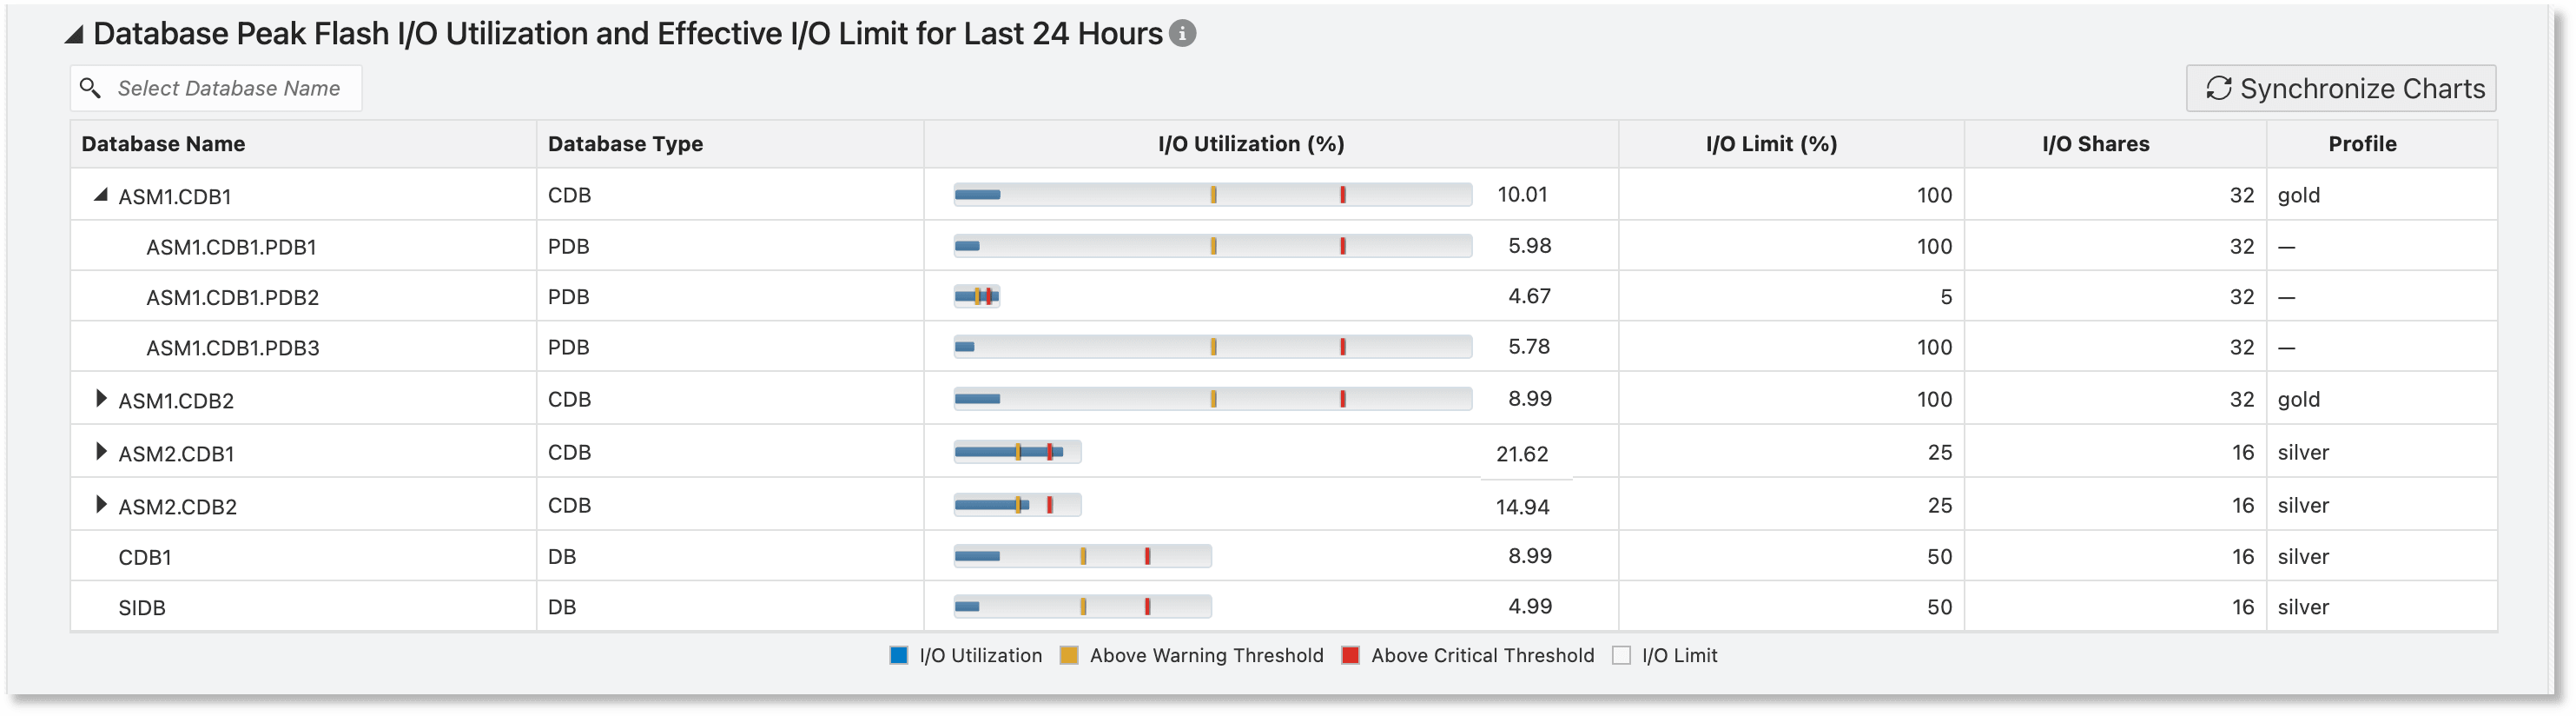
Task: Collapse the ASM1.CDB1 tree row
Action: pyautogui.click(x=100, y=195)
